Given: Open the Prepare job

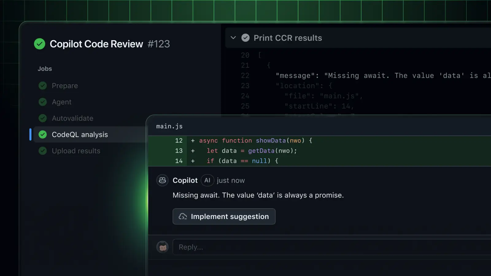Looking at the screenshot, I should click(65, 86).
